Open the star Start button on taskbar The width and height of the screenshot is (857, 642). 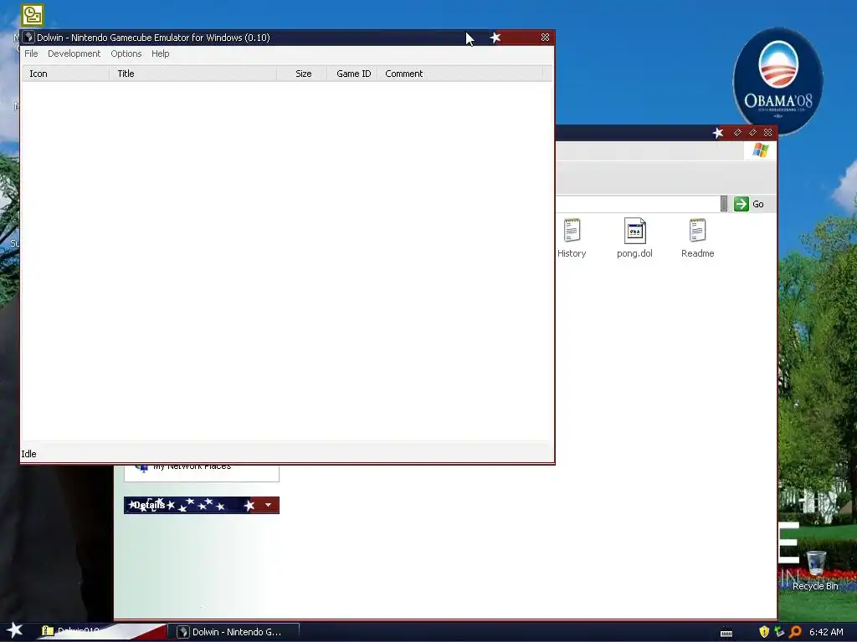tap(15, 630)
